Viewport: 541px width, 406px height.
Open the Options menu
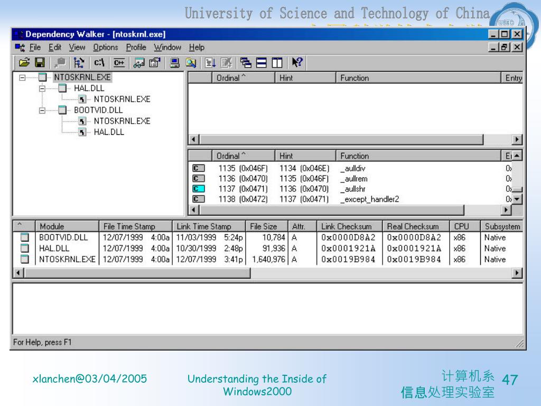pos(106,47)
